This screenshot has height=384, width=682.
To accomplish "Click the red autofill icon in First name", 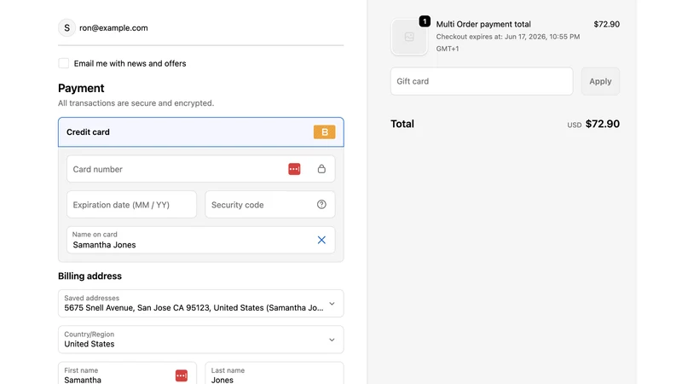I will tap(182, 375).
